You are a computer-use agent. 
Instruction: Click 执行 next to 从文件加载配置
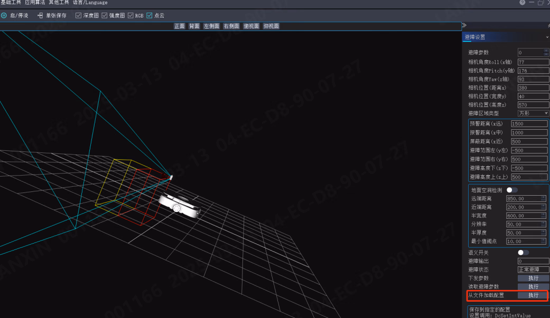click(x=533, y=295)
